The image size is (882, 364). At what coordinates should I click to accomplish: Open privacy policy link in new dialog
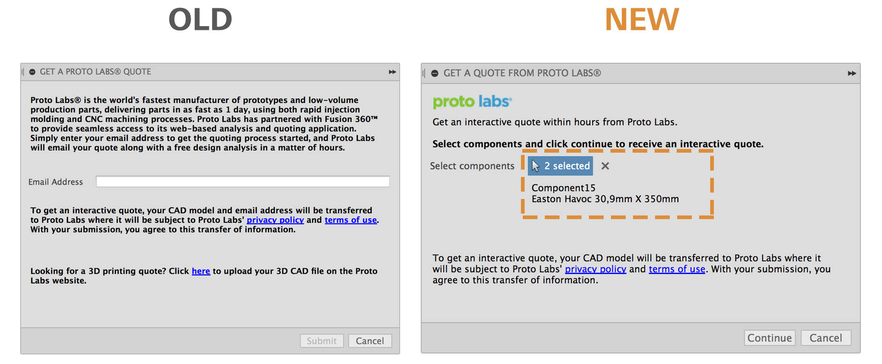point(595,269)
